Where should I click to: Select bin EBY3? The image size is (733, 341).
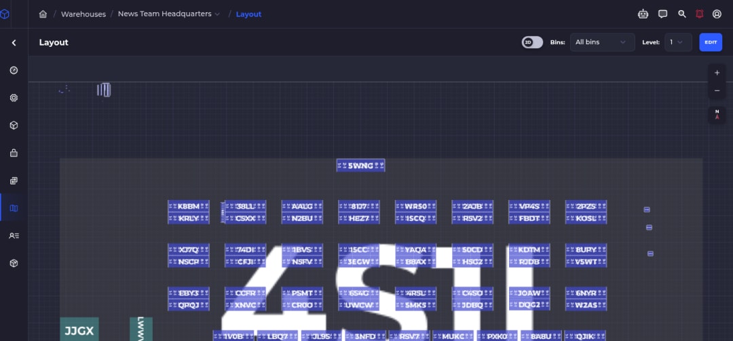(x=189, y=294)
